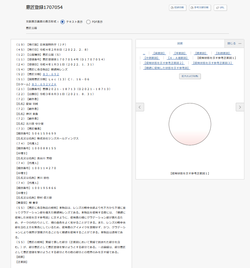Image resolution: width=250 pixels, height=268 pixels.
Task: Open the 底面図 drawing link
Action: click(x=201, y=53)
